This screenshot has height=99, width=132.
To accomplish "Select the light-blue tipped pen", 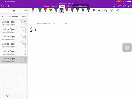I will point(83,10).
